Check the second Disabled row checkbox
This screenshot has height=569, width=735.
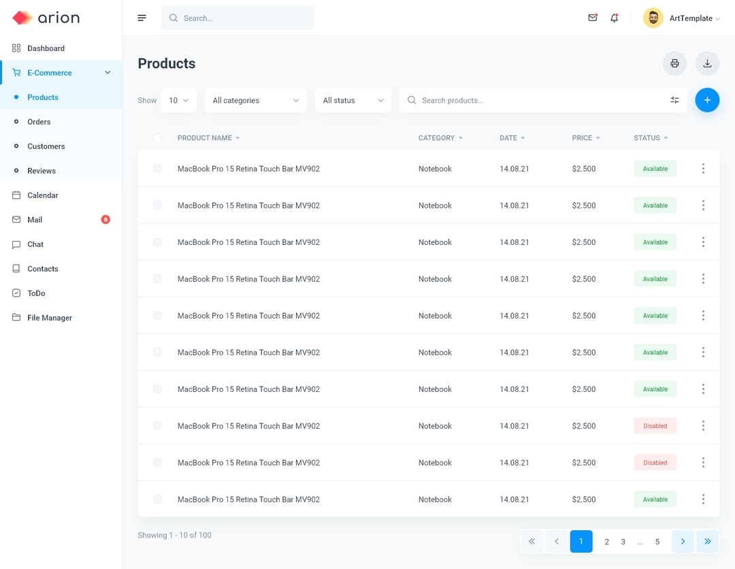[x=157, y=463]
